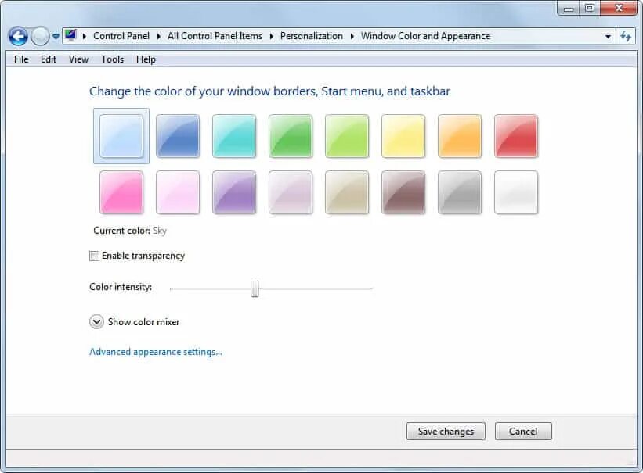Click the Change the color heading text
643x473 pixels.
270,91
